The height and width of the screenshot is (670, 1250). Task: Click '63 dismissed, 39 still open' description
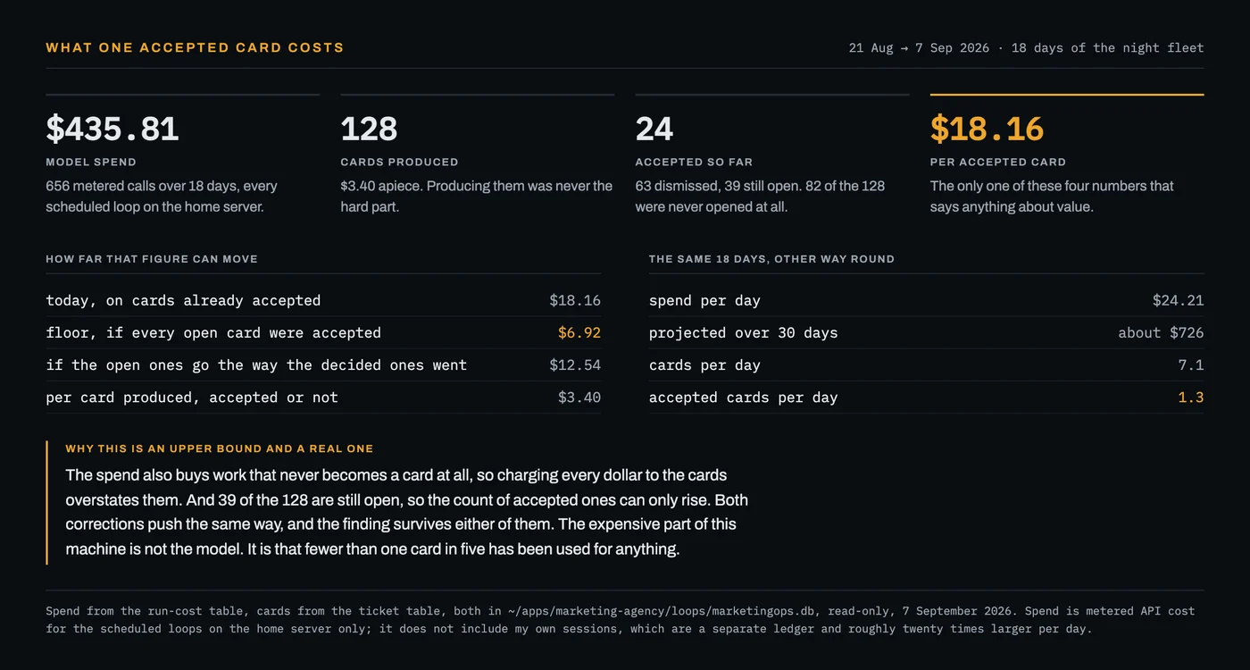click(x=760, y=197)
